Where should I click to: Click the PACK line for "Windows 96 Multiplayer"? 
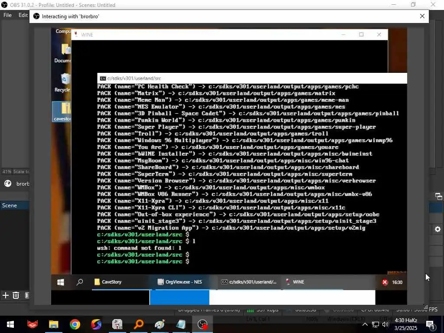point(245,140)
